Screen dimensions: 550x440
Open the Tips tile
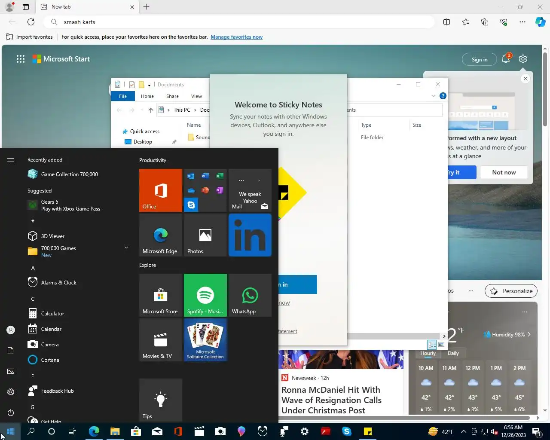(x=161, y=400)
